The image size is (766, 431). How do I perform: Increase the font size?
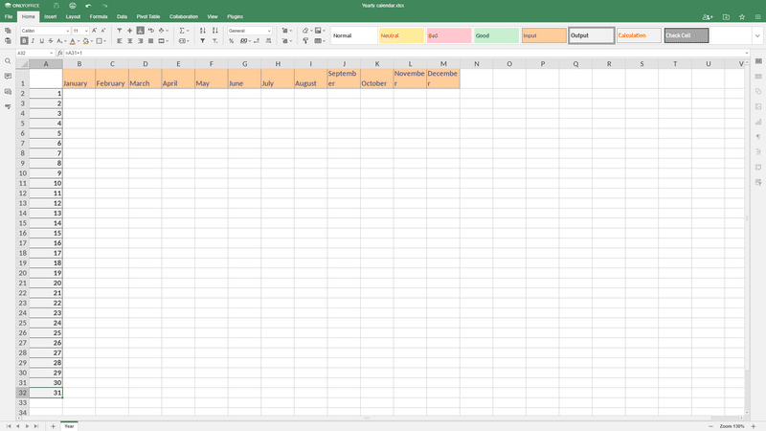[x=94, y=31]
